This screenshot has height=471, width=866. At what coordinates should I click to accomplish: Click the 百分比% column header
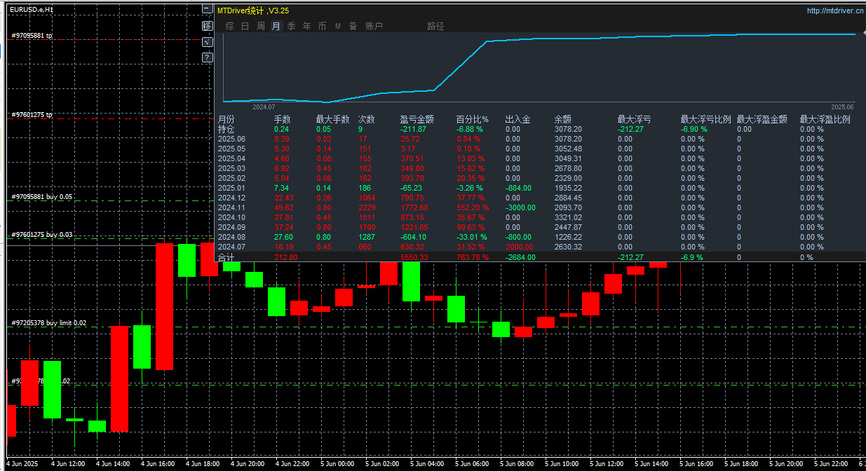tap(472, 119)
